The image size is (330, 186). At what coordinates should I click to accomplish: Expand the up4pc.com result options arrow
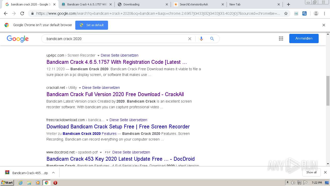coord(98,56)
